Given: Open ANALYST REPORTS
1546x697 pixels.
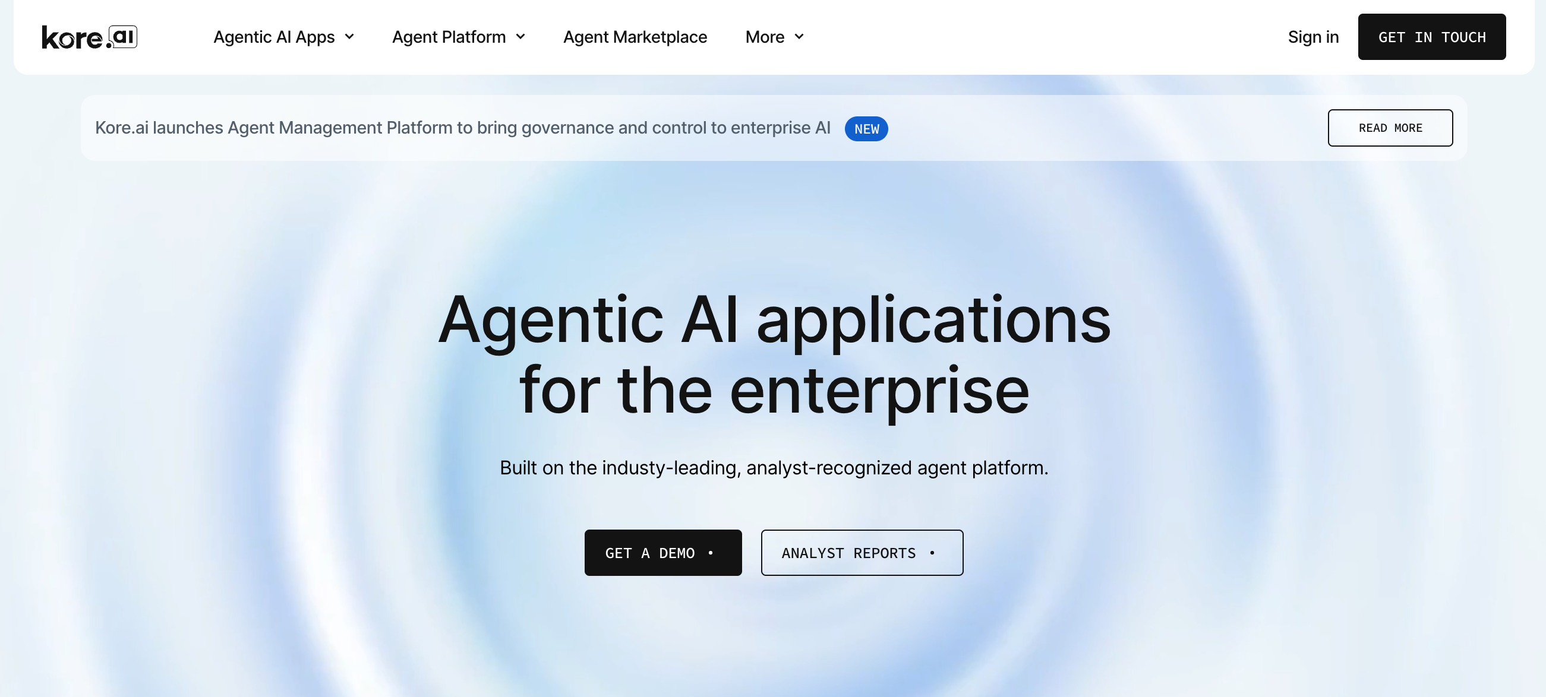Looking at the screenshot, I should (x=862, y=553).
